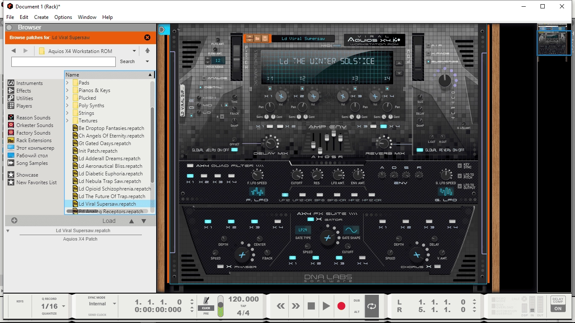This screenshot has height=323, width=575.
Task: Click the patch up/down selector arrows icon
Action: click(x=250, y=38)
